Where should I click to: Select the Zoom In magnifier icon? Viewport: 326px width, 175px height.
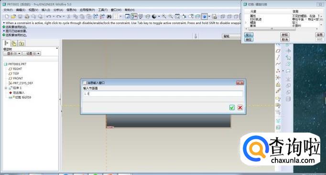pyautogui.click(x=164, y=16)
